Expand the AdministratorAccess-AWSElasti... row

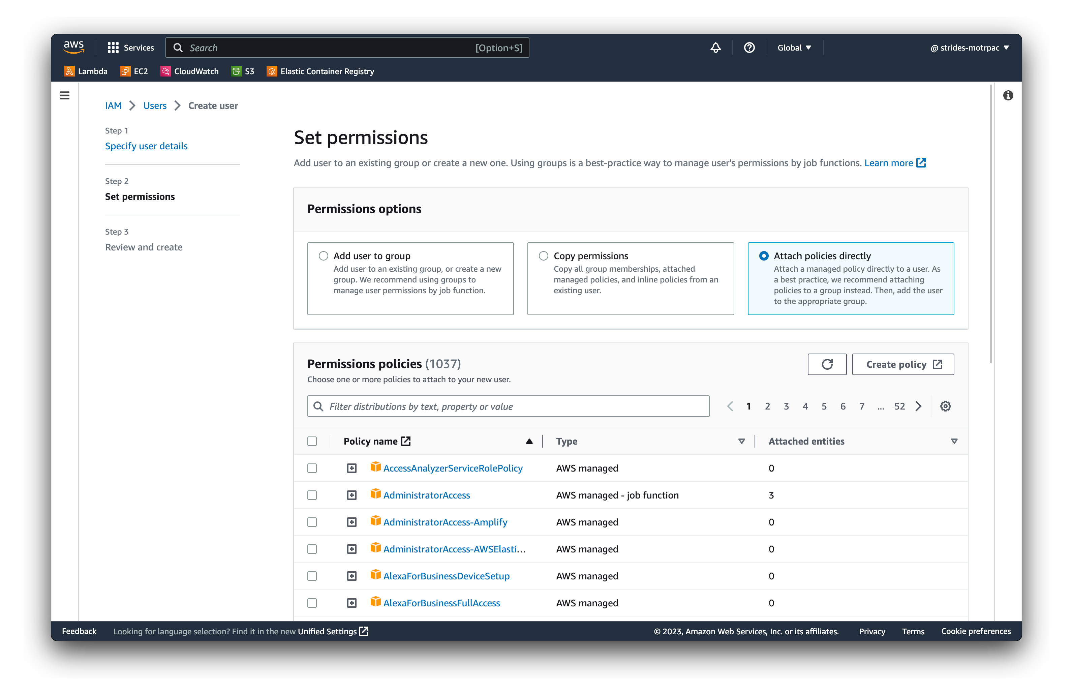coord(351,549)
